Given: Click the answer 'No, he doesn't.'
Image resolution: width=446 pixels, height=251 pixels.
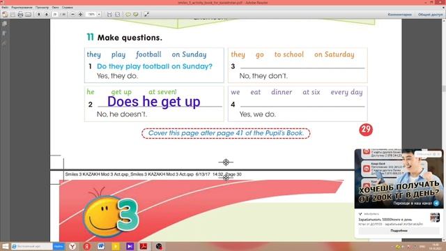Looking at the screenshot, I should click(122, 114).
